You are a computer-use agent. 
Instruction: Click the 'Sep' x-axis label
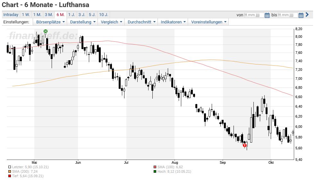[223, 162]
